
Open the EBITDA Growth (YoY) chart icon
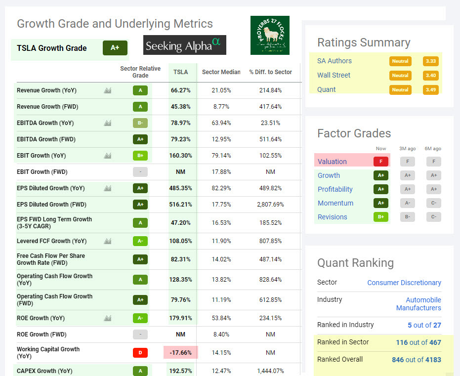point(107,123)
